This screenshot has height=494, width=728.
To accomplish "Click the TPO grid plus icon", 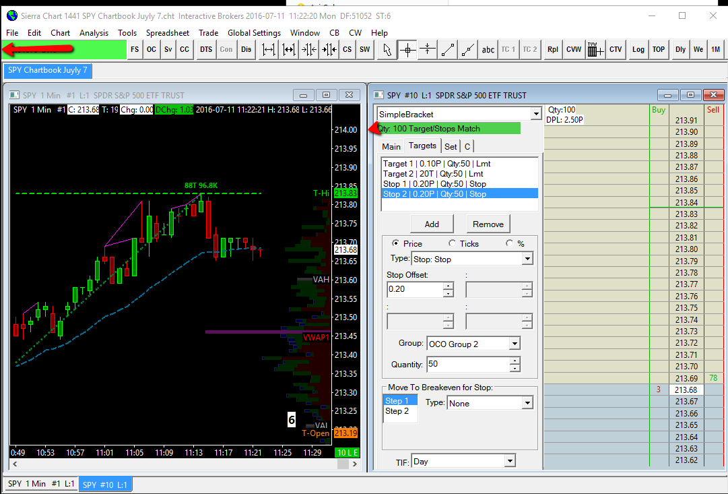I will point(595,49).
